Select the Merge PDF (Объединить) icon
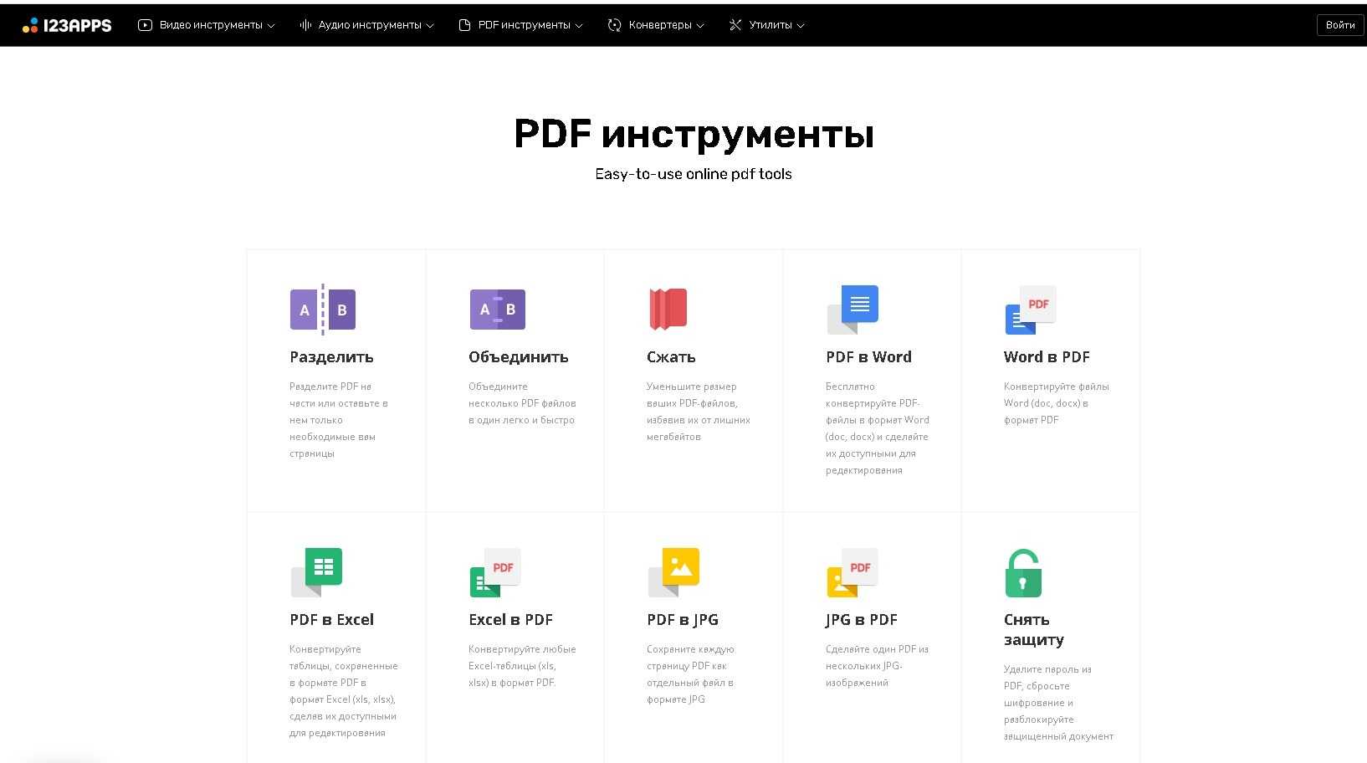 tap(498, 310)
